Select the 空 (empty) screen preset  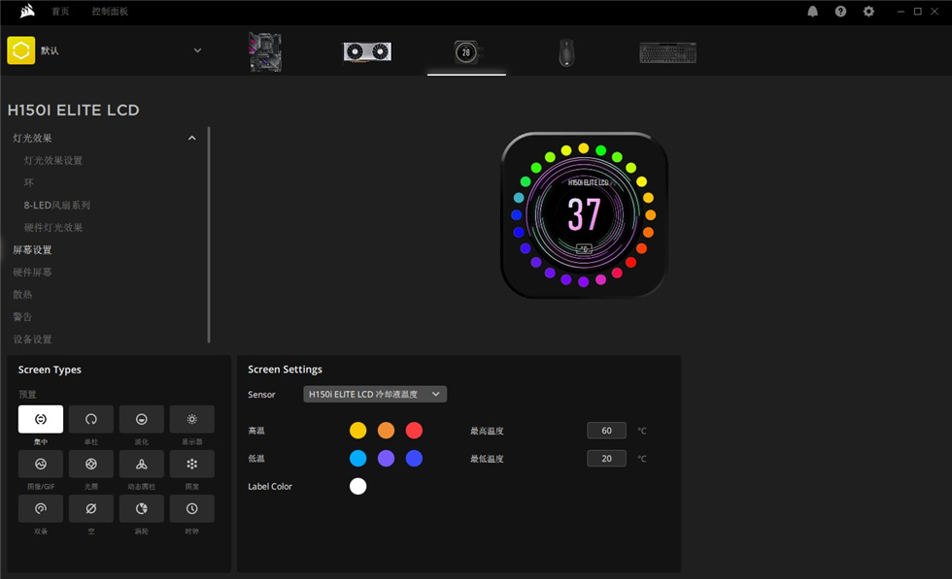point(91,508)
